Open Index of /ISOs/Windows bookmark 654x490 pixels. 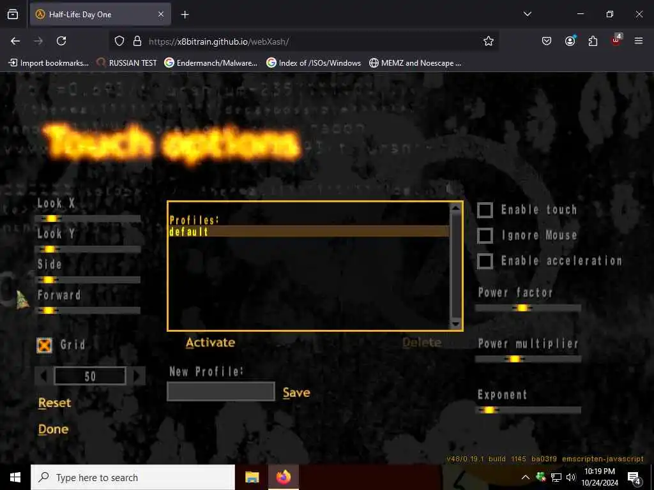pyautogui.click(x=314, y=63)
